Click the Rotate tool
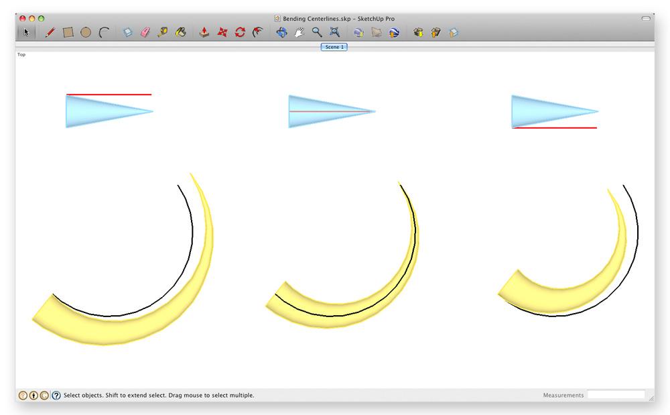This screenshot has height=415, width=670. tap(240, 32)
